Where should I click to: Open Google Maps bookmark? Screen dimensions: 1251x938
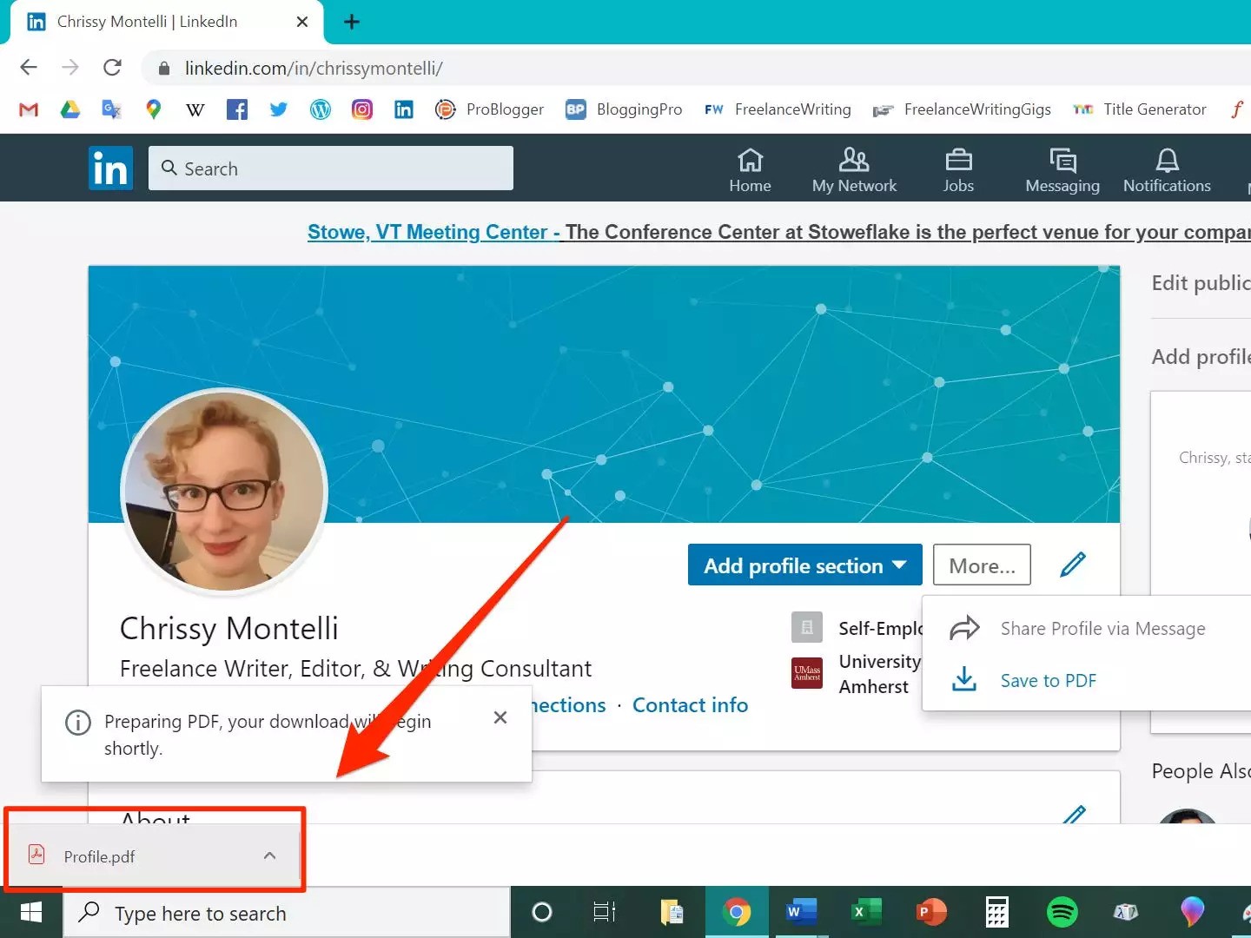tap(154, 109)
